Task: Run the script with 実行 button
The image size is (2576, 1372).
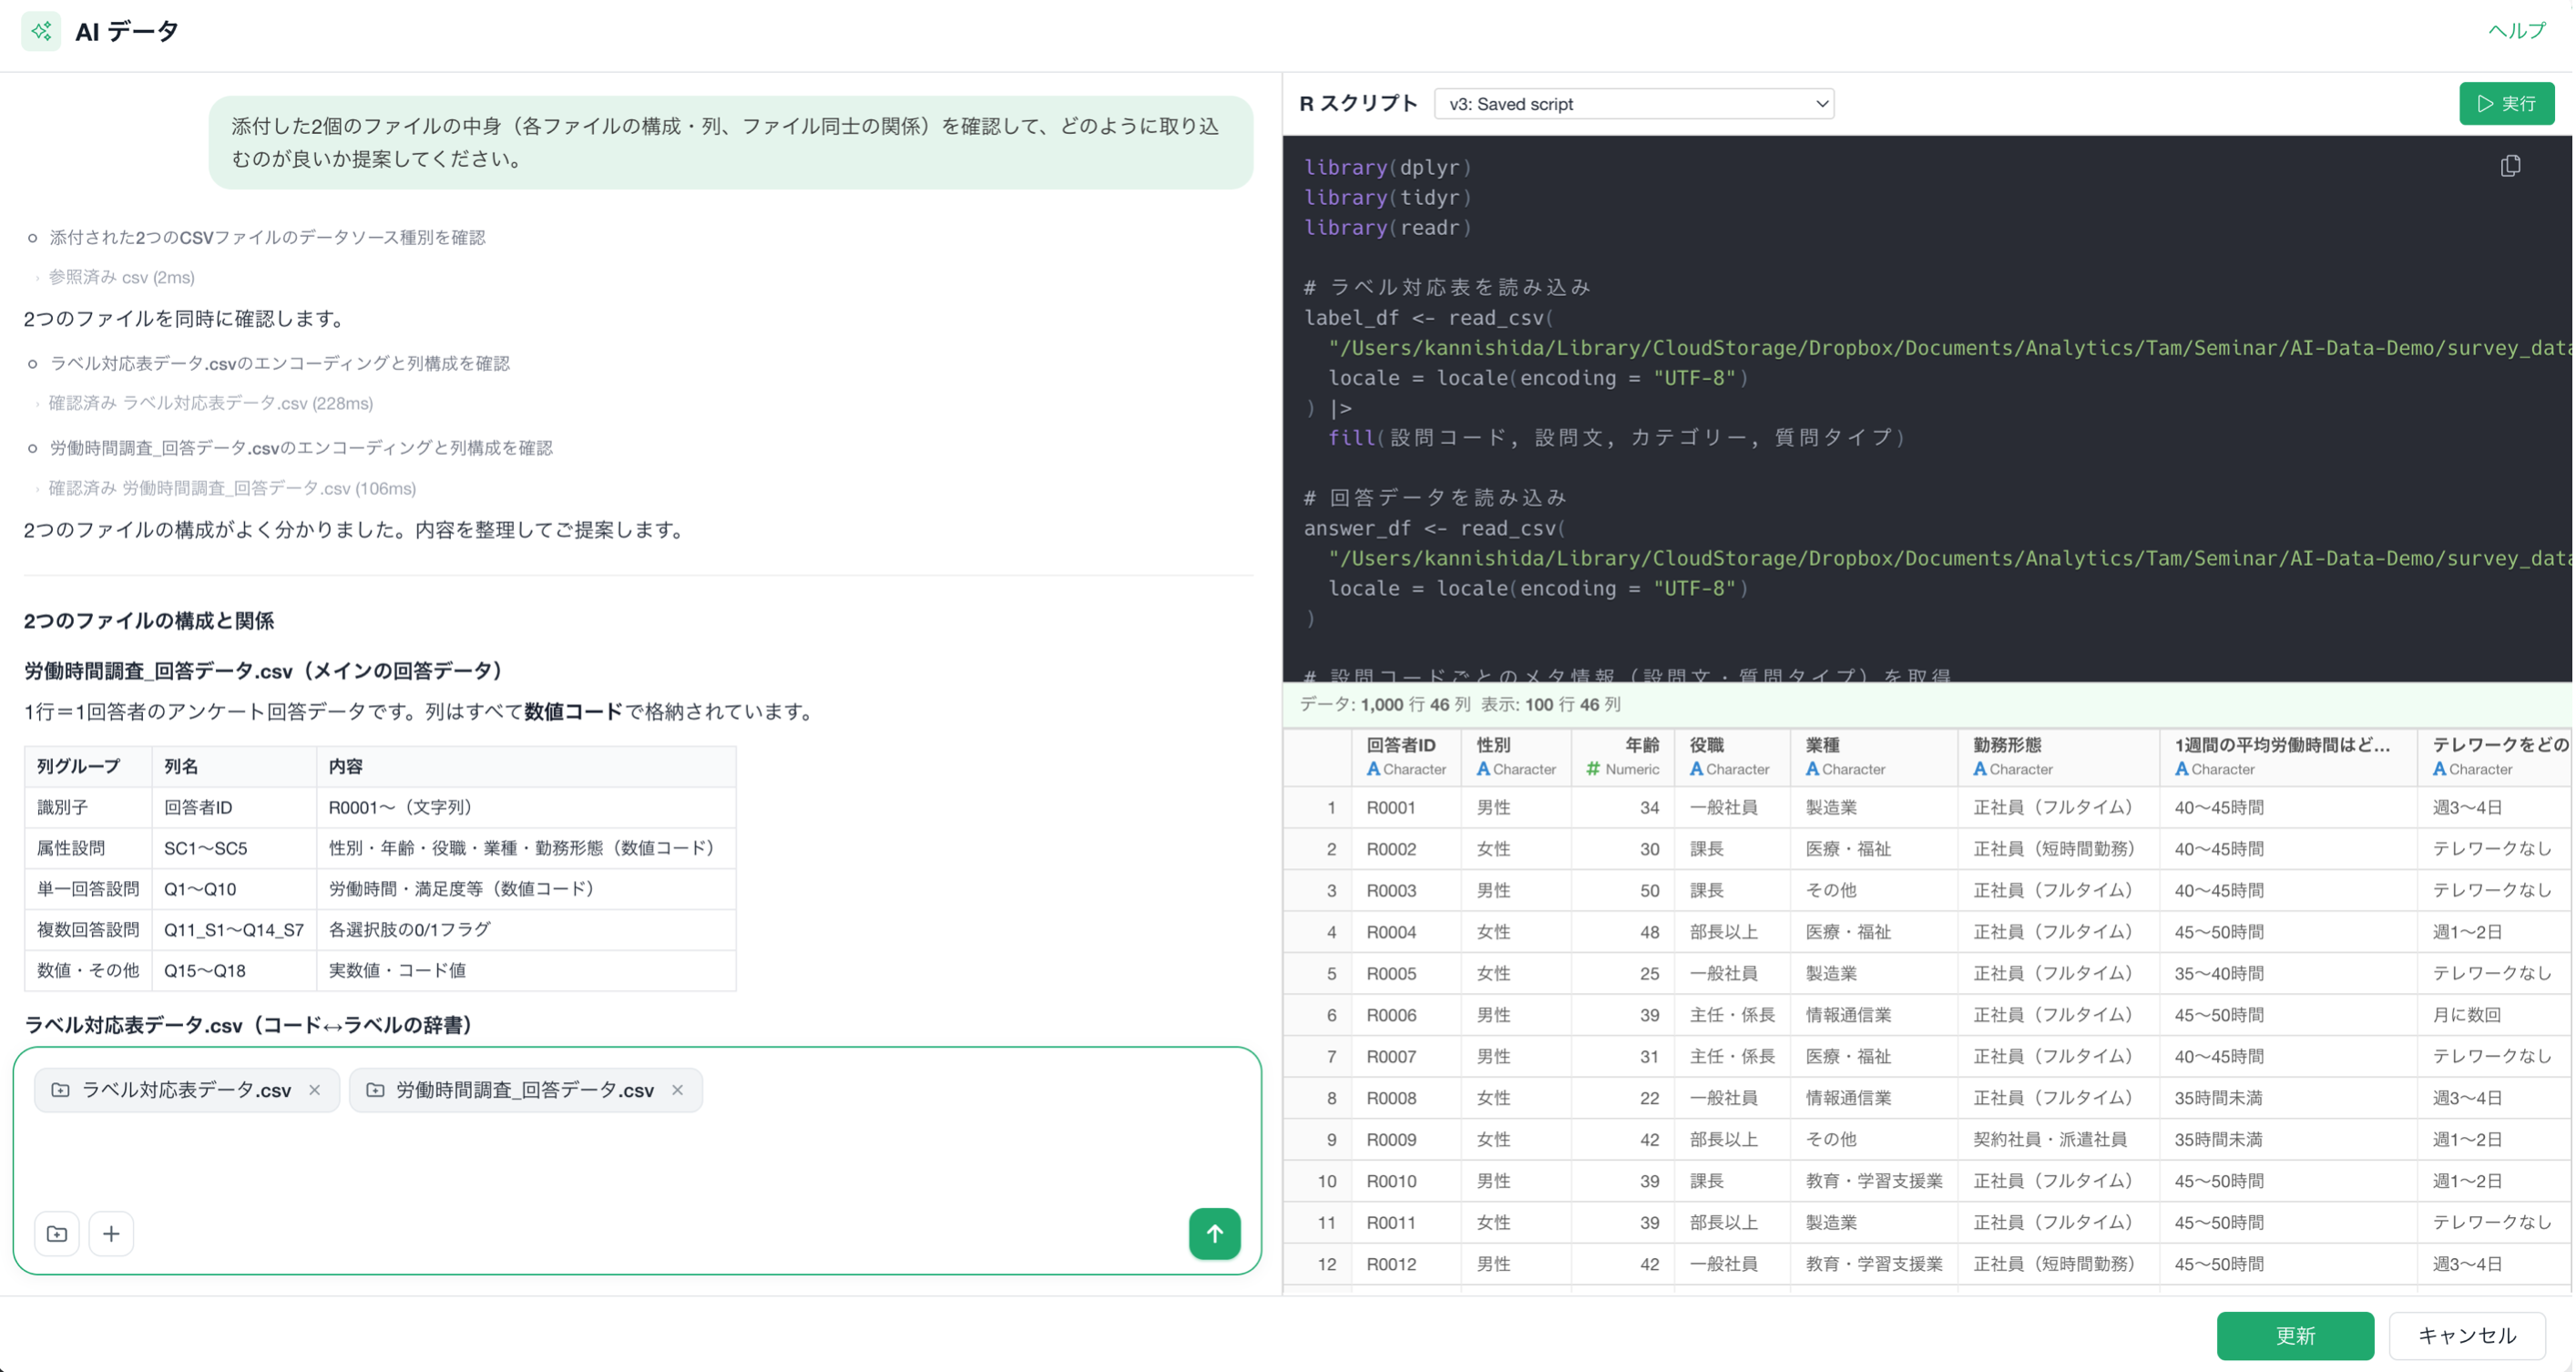Action: pyautogui.click(x=2506, y=104)
